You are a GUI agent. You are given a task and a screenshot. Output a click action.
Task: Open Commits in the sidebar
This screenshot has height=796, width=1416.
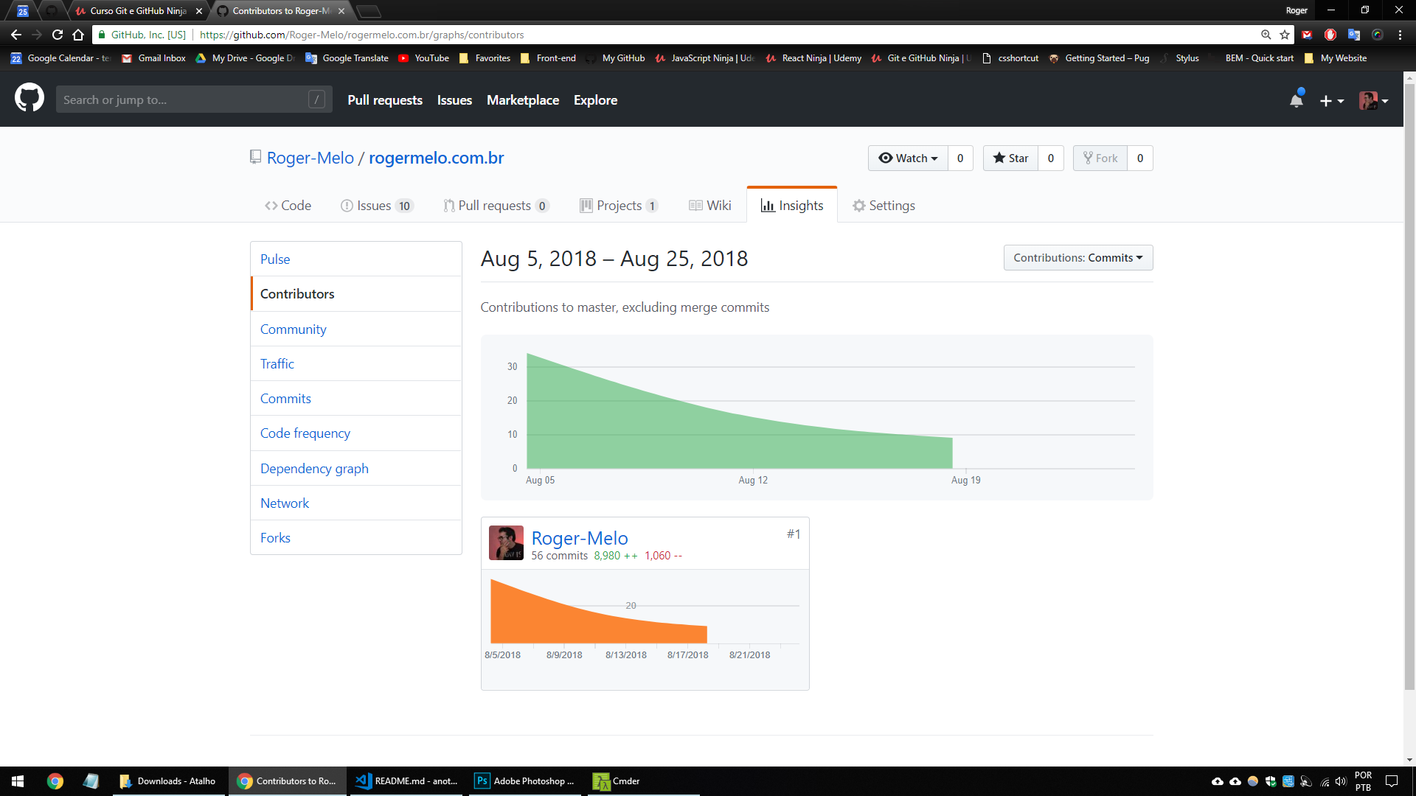pos(356,398)
